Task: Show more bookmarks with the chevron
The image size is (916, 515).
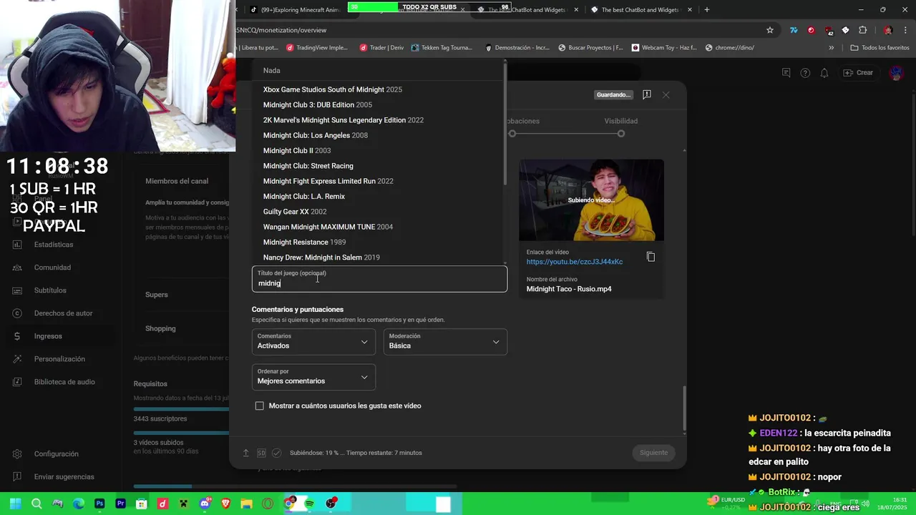Action: 831,48
